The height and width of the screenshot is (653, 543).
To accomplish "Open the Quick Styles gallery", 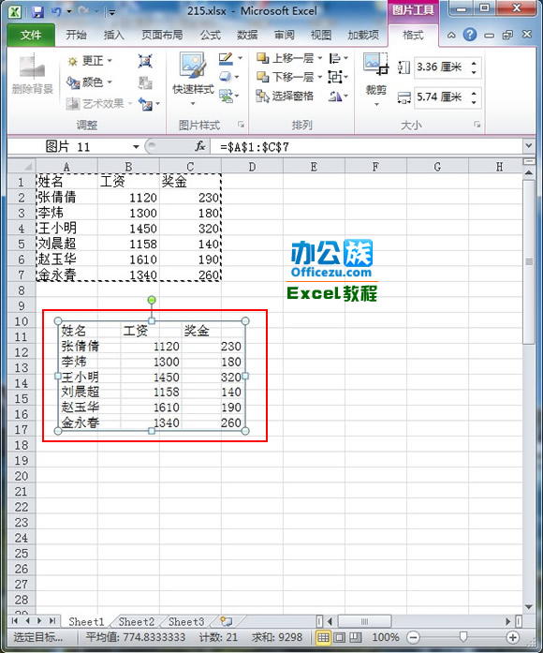I will (x=193, y=79).
